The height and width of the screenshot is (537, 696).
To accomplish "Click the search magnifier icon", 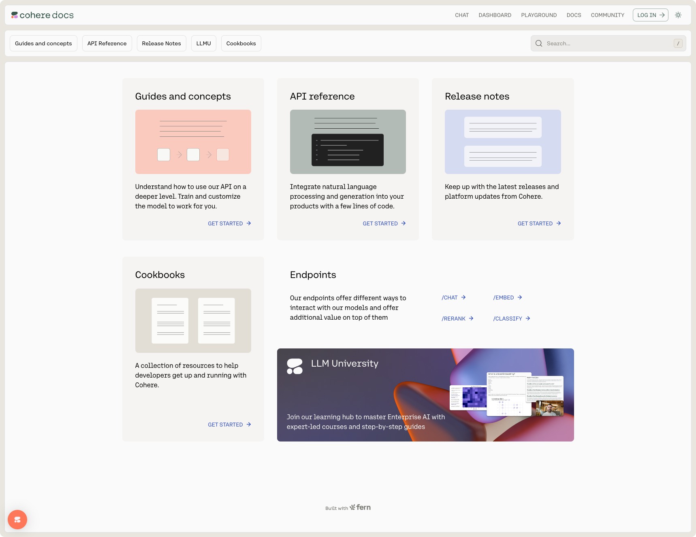I will (538, 43).
